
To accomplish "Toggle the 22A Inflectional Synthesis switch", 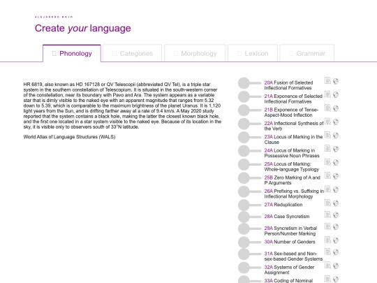I will coord(249,124).
